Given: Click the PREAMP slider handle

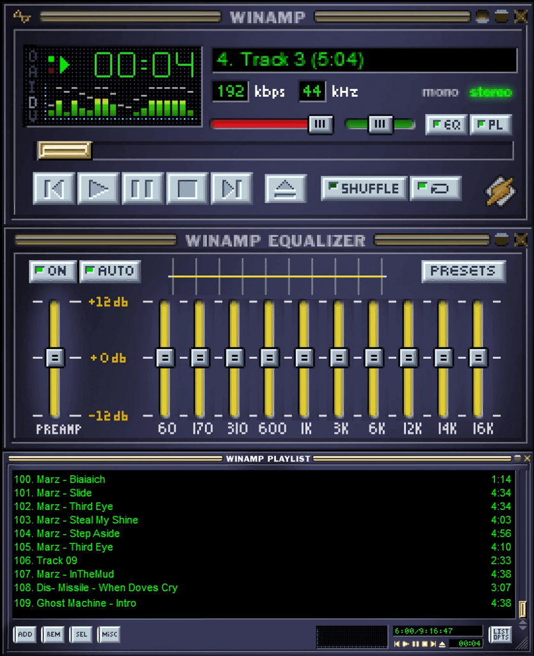Looking at the screenshot, I should [x=55, y=357].
